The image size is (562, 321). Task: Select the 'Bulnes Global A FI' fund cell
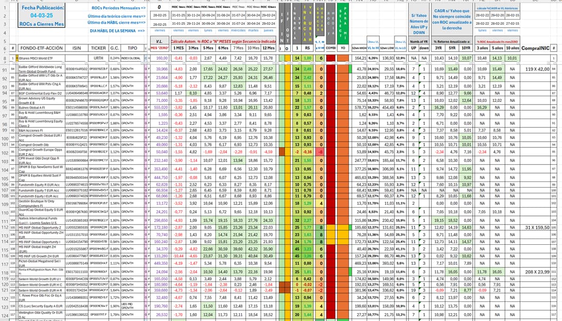coord(42,108)
